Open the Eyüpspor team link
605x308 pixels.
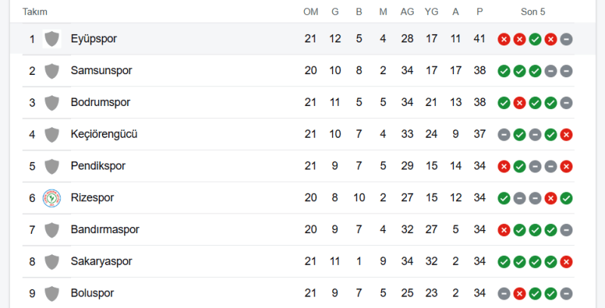[x=94, y=39]
